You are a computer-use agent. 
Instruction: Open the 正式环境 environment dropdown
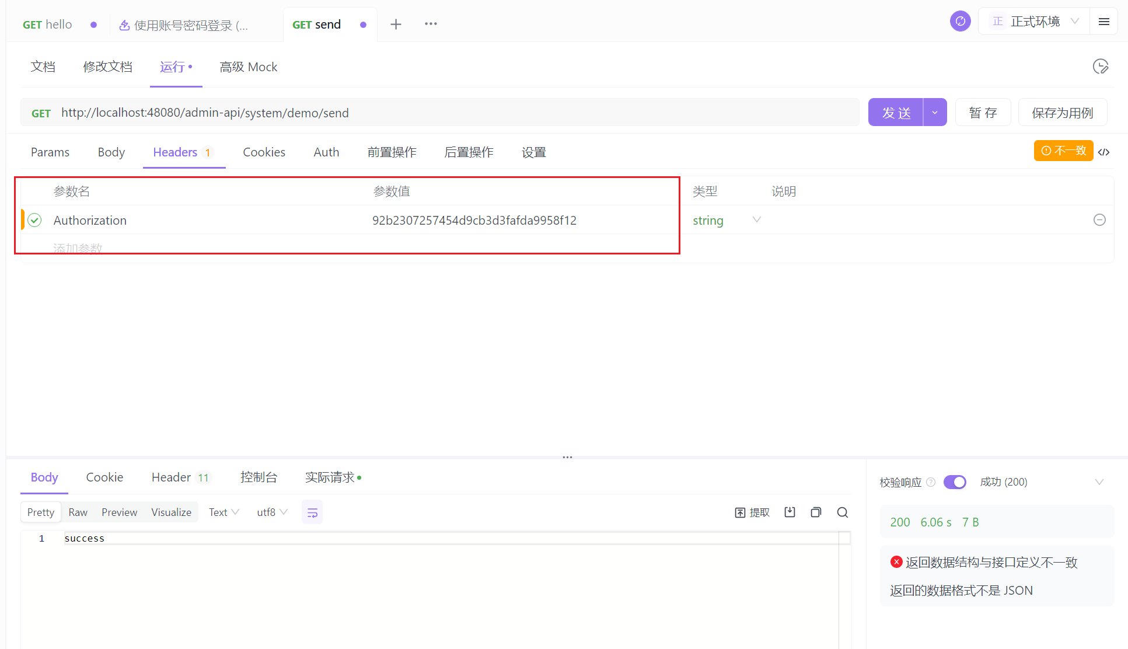(x=1035, y=22)
